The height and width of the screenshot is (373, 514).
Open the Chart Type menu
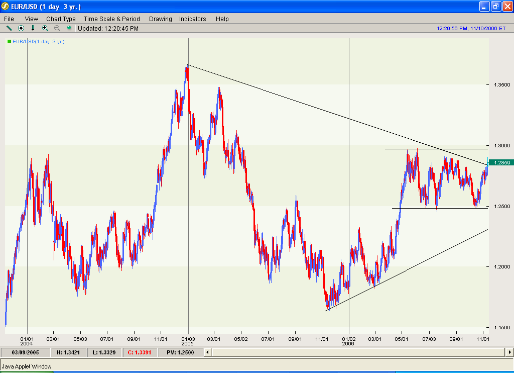click(x=61, y=19)
